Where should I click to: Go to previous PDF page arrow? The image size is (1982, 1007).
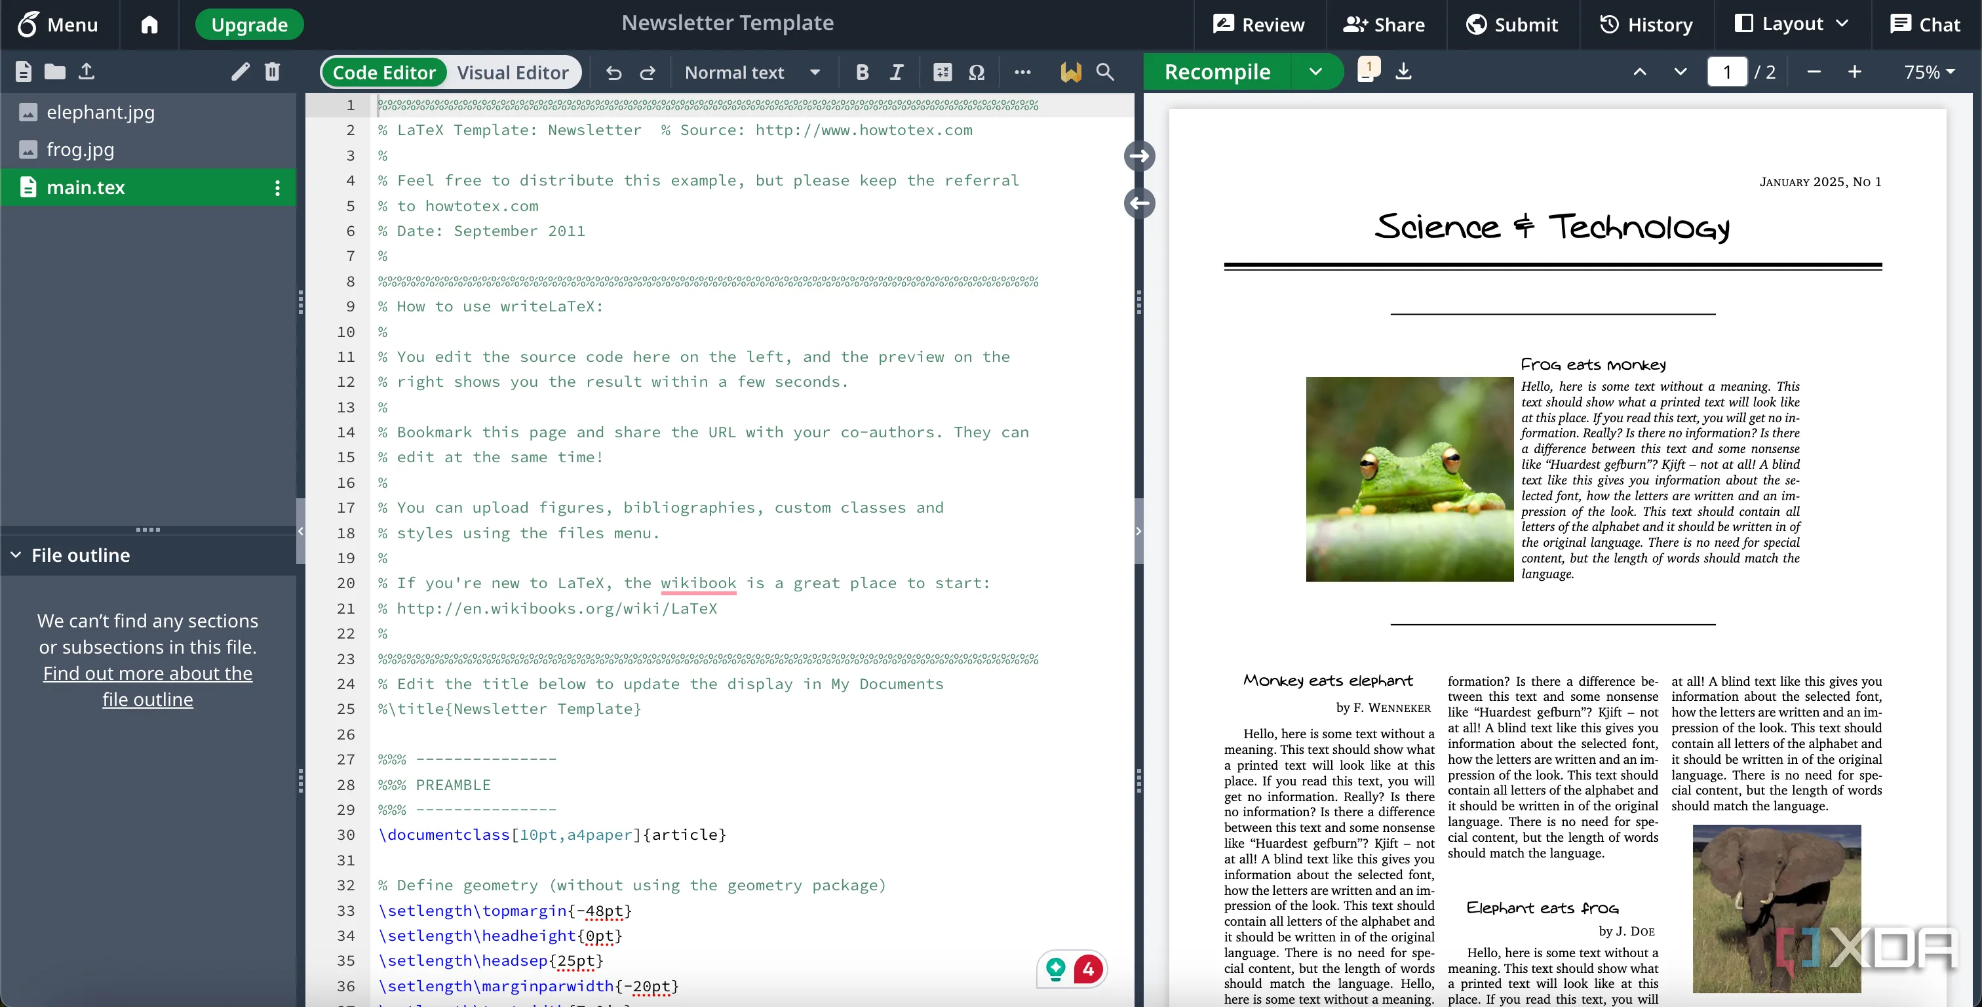pyautogui.click(x=1641, y=71)
